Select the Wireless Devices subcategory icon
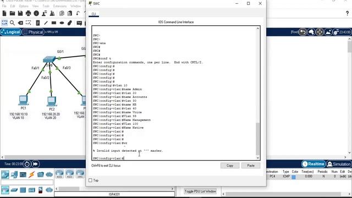 pos(32,190)
